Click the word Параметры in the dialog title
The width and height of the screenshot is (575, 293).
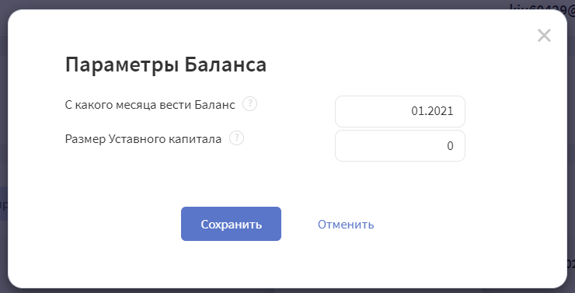coord(122,65)
